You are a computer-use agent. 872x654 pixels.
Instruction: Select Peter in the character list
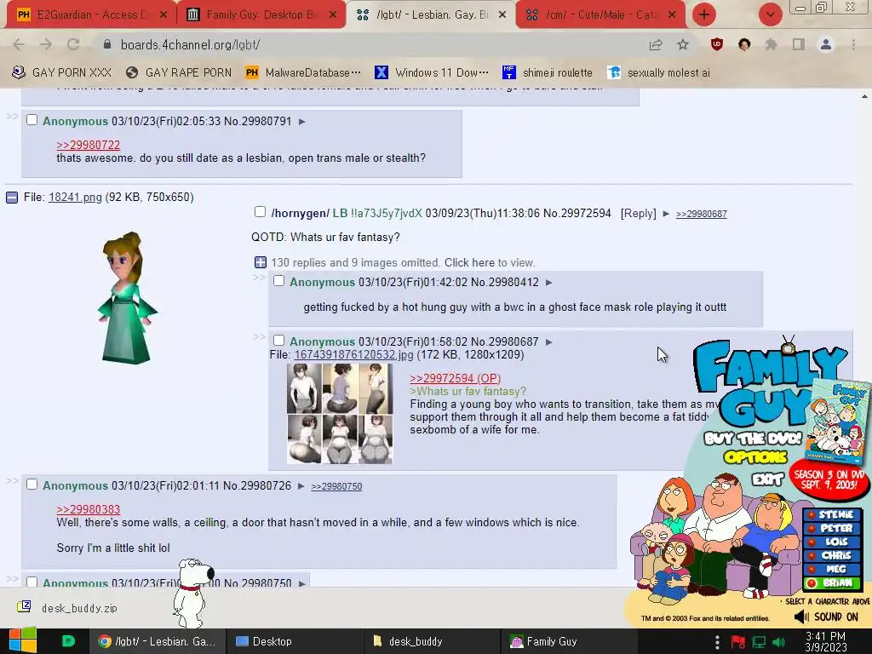(x=831, y=528)
